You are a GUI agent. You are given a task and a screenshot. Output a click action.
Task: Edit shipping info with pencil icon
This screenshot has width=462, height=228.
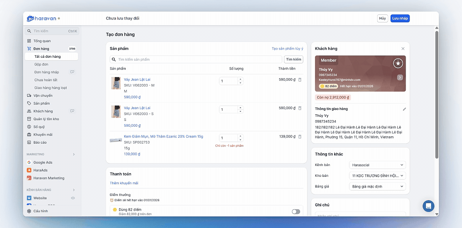click(404, 109)
